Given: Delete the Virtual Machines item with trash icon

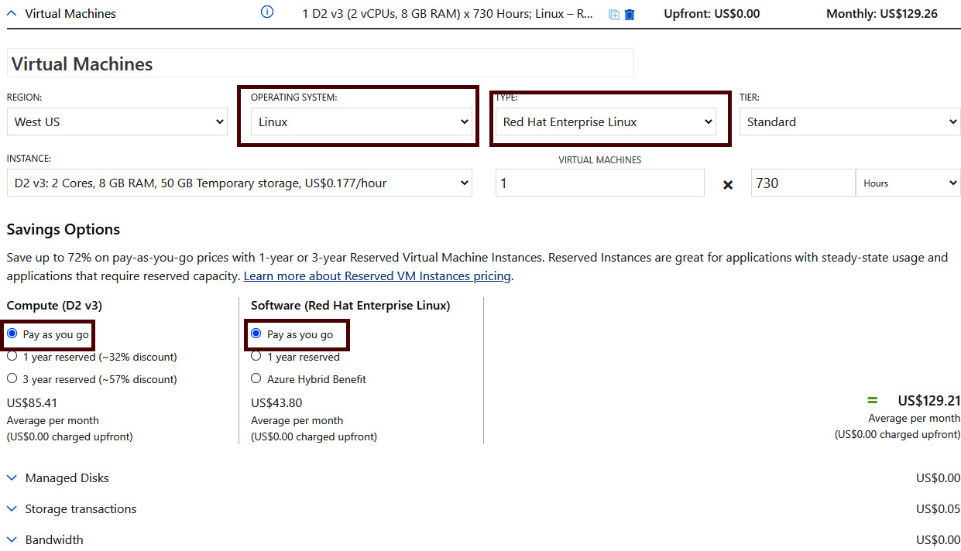Looking at the screenshot, I should [x=630, y=14].
